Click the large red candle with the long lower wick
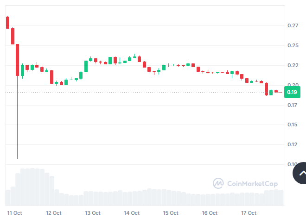 [18, 60]
